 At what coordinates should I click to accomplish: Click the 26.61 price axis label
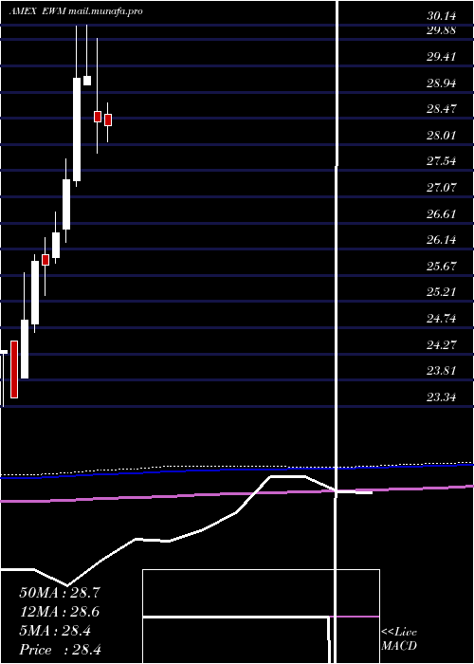(442, 213)
